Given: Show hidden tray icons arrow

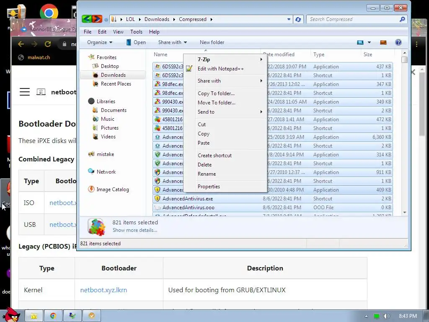Looking at the screenshot, I should pyautogui.click(x=366, y=316).
